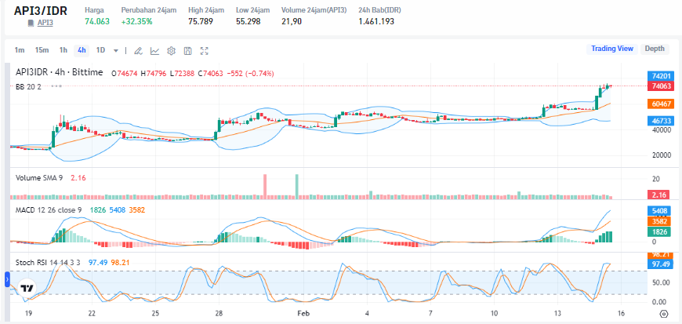Open chart settings gear icon
The image size is (682, 324).
coord(171,50)
